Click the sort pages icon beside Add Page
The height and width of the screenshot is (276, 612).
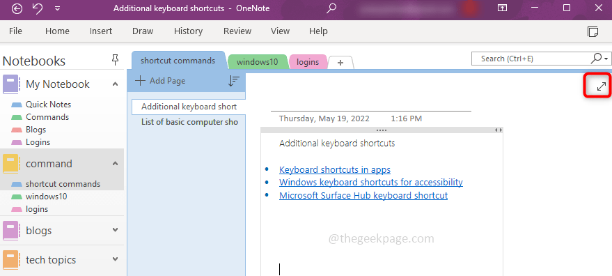pos(233,81)
